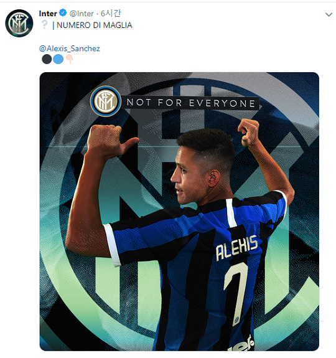336x358 pixels.
Task: Click the NUMERO DI MAGLIA tweet text
Action: (94, 25)
